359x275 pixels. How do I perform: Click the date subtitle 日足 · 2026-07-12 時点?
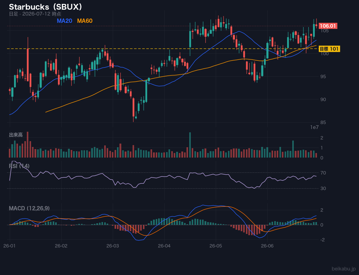tap(35, 14)
